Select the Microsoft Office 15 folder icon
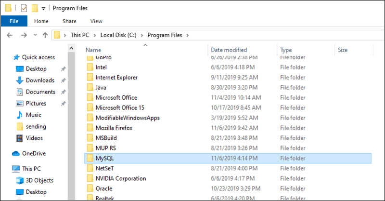Image resolution: width=385 pixels, height=201 pixels. [x=90, y=107]
